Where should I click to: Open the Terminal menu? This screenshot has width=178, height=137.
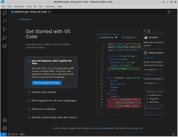pyautogui.click(x=50, y=6)
